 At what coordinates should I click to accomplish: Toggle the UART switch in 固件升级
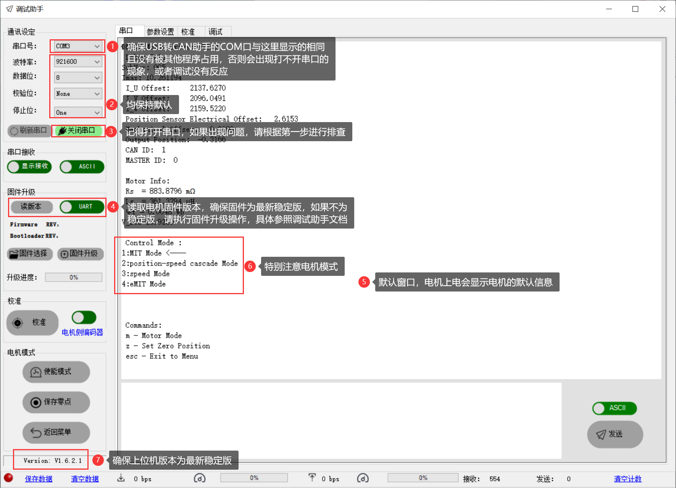pyautogui.click(x=82, y=207)
